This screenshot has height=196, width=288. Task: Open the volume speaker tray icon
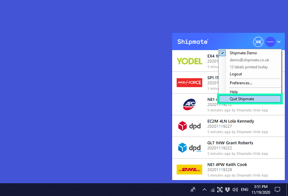pyautogui.click(x=235, y=190)
